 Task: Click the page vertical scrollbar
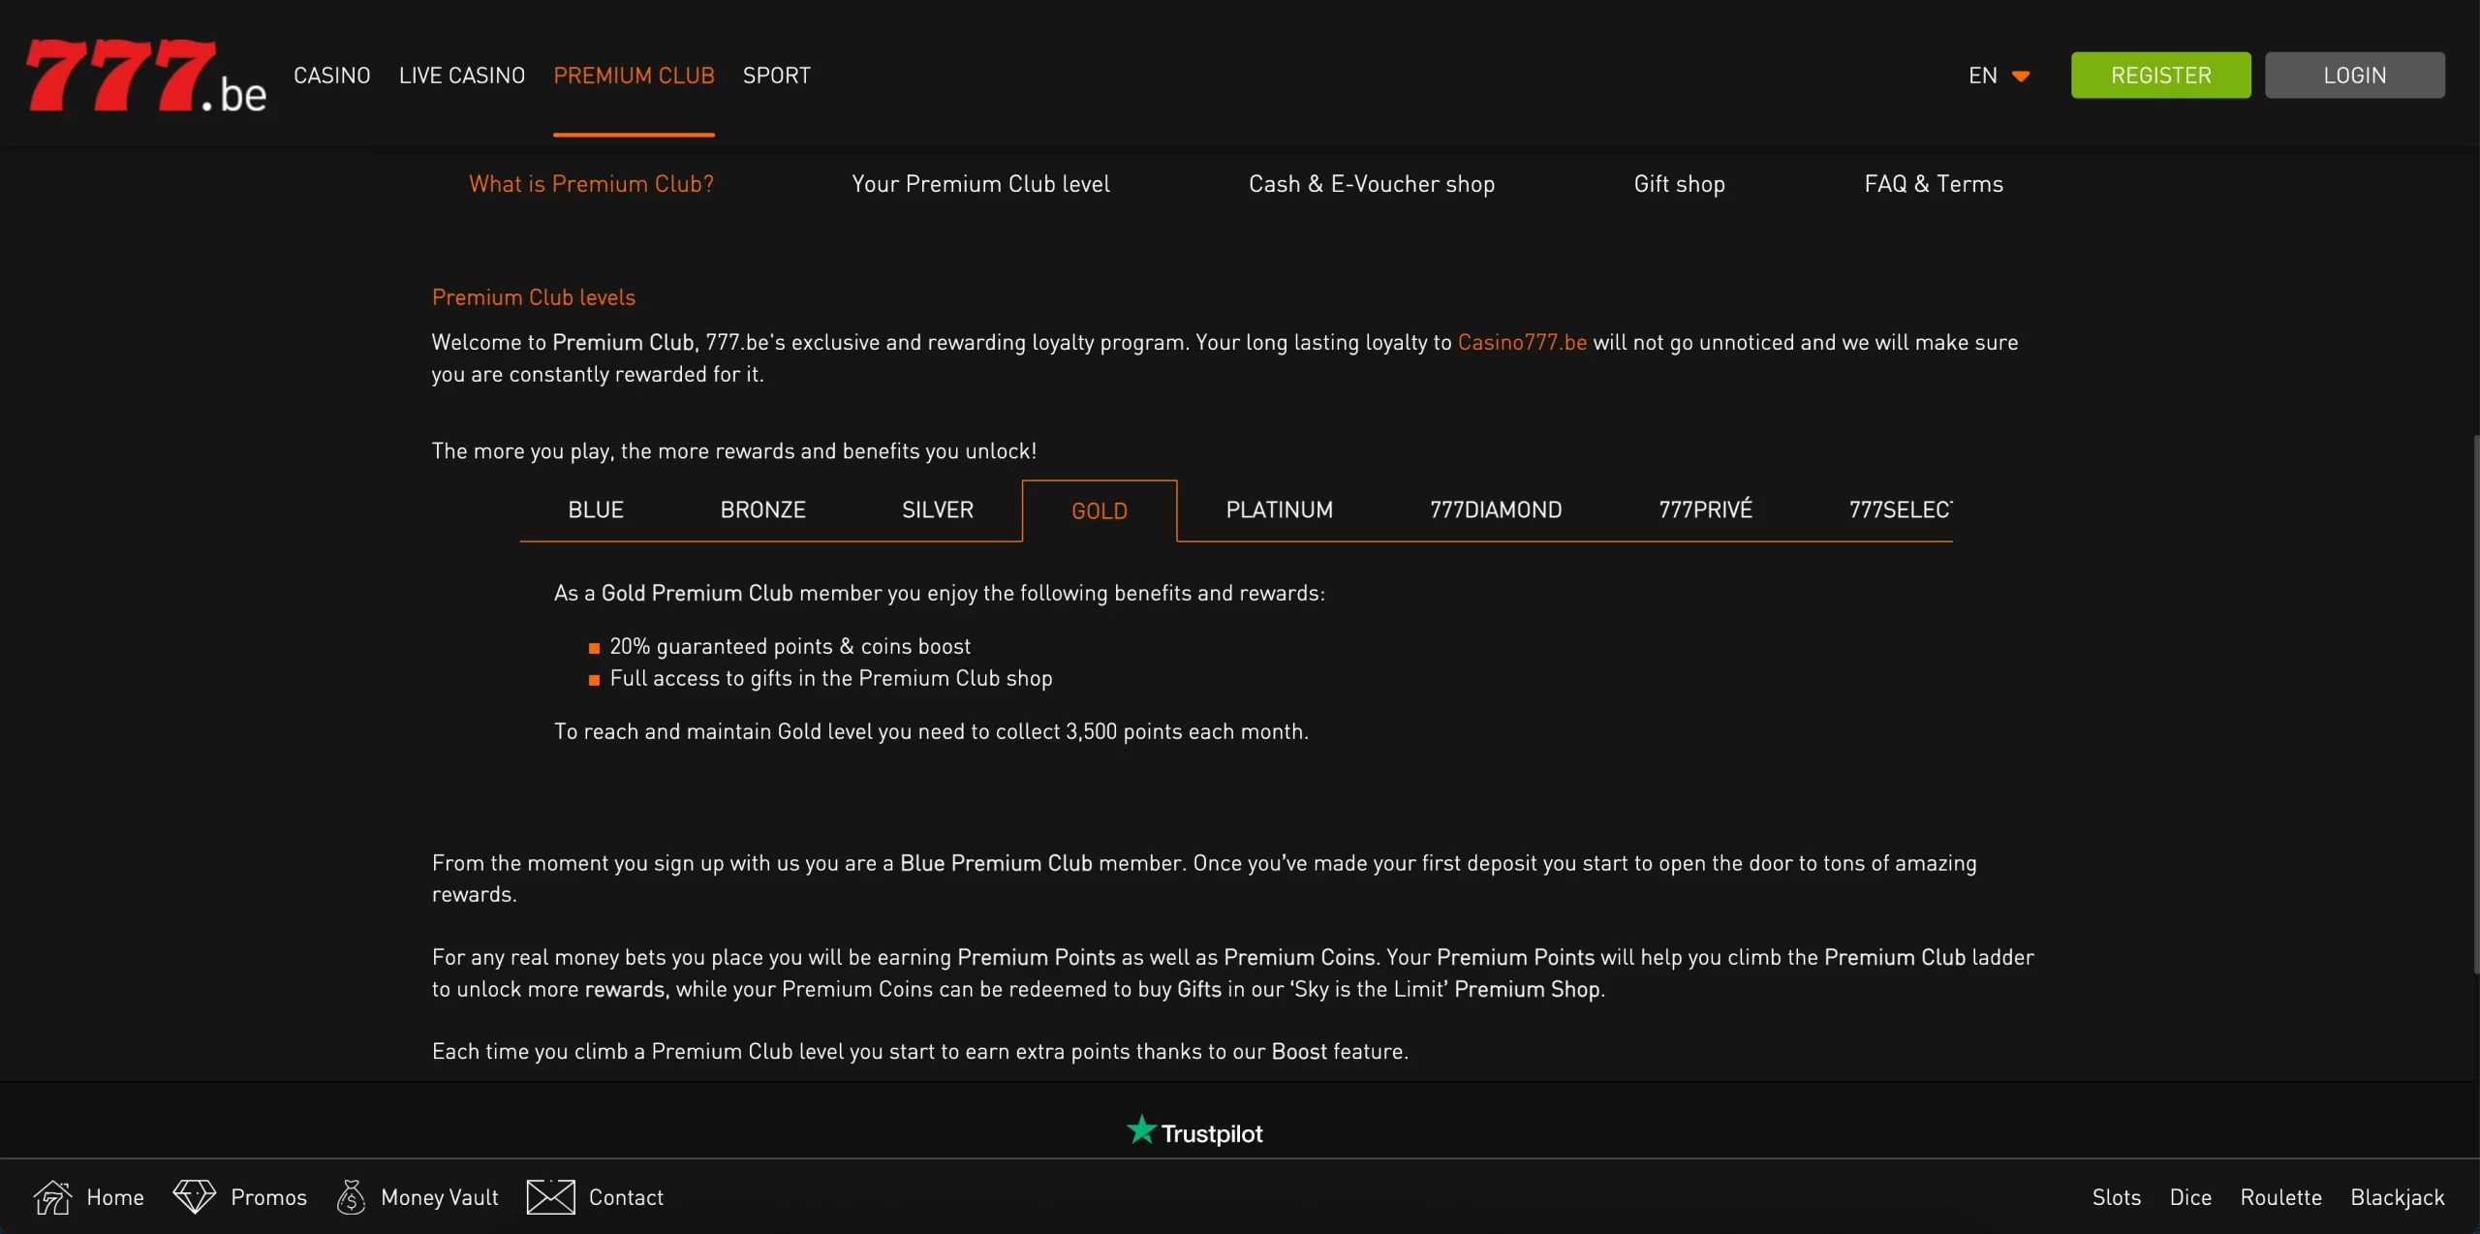pyautogui.click(x=2475, y=704)
